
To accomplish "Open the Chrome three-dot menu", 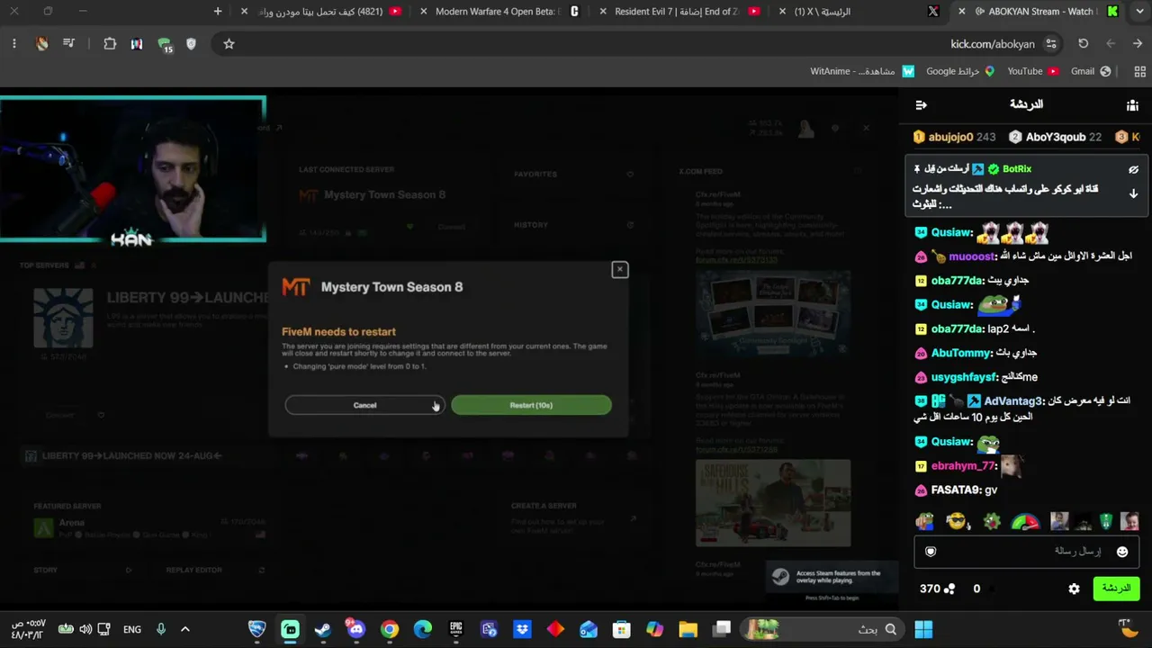I will (14, 44).
